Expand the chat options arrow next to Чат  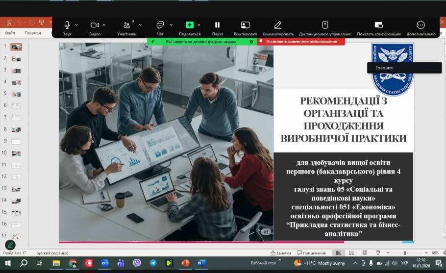coord(171,25)
